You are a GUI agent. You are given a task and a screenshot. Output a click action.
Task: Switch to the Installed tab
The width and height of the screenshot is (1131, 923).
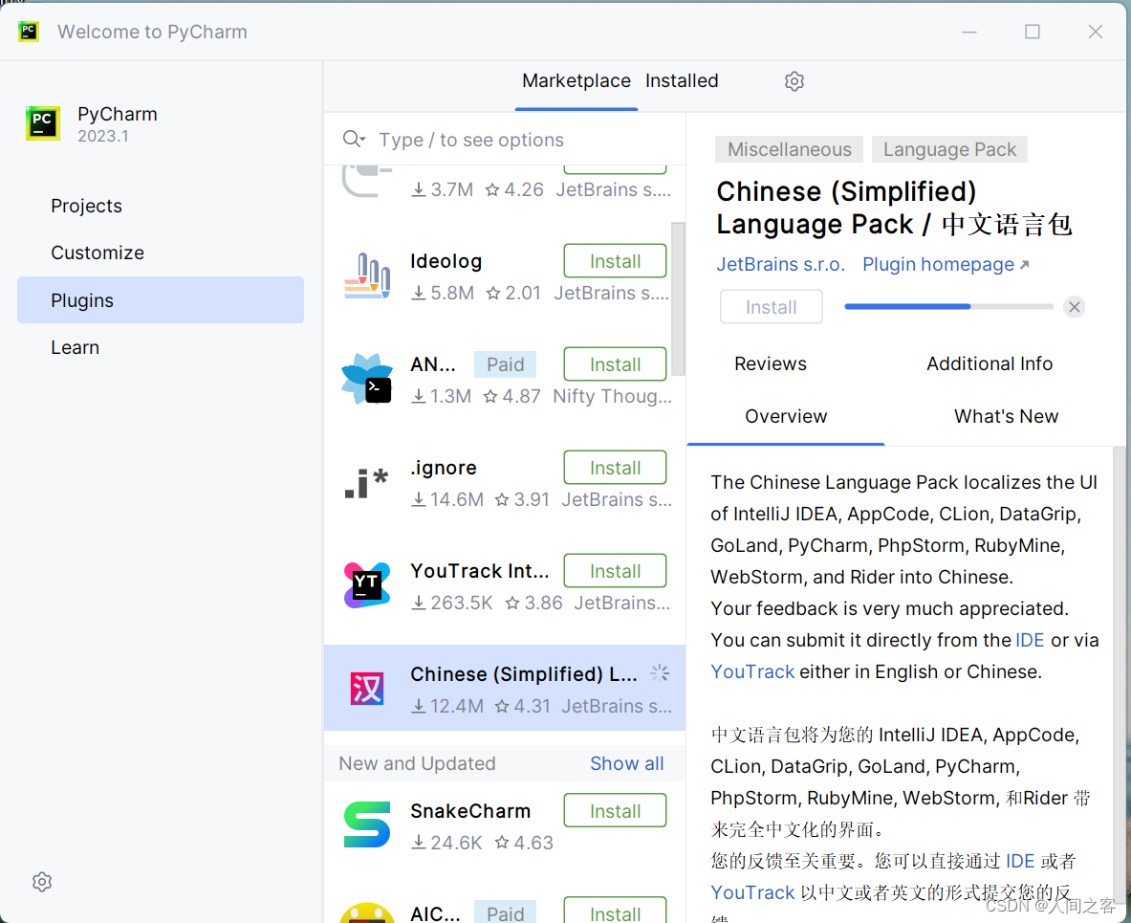(x=682, y=81)
